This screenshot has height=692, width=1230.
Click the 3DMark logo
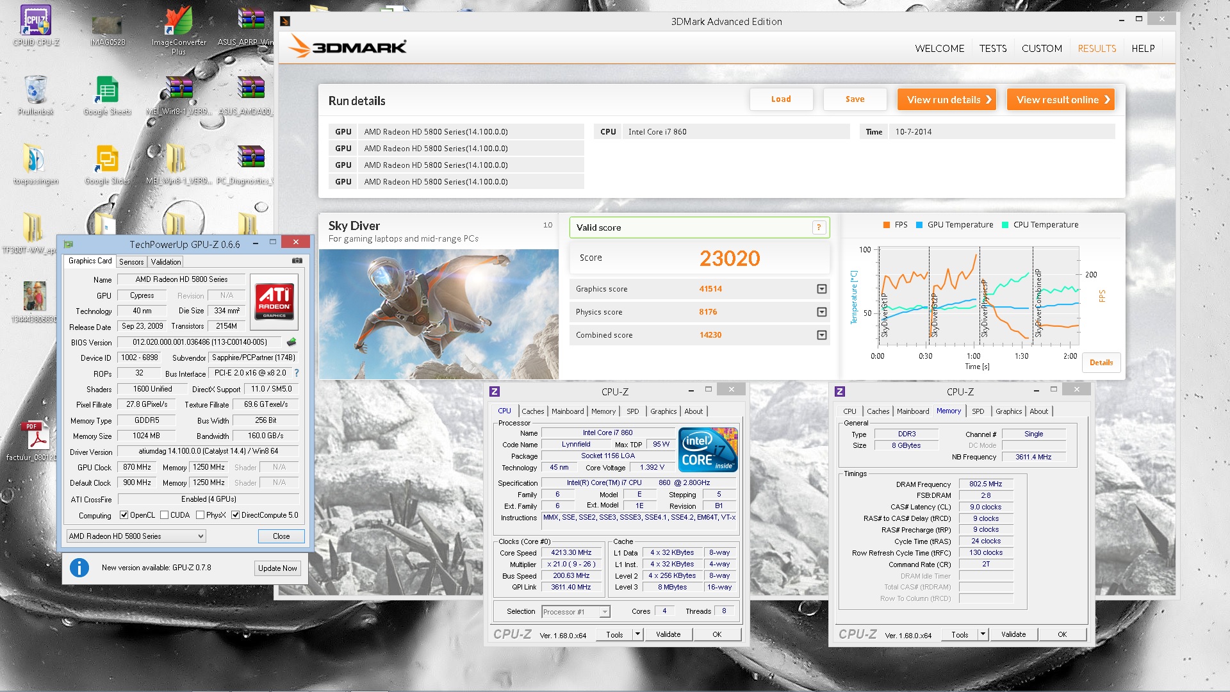tap(347, 47)
